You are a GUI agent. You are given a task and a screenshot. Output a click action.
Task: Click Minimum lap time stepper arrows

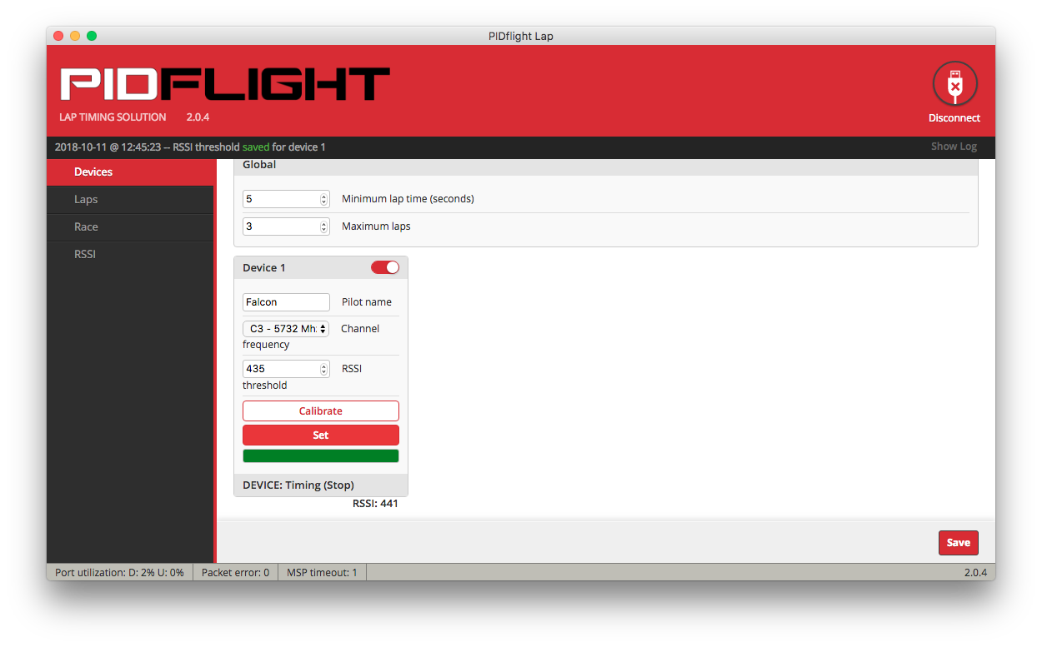tap(324, 200)
